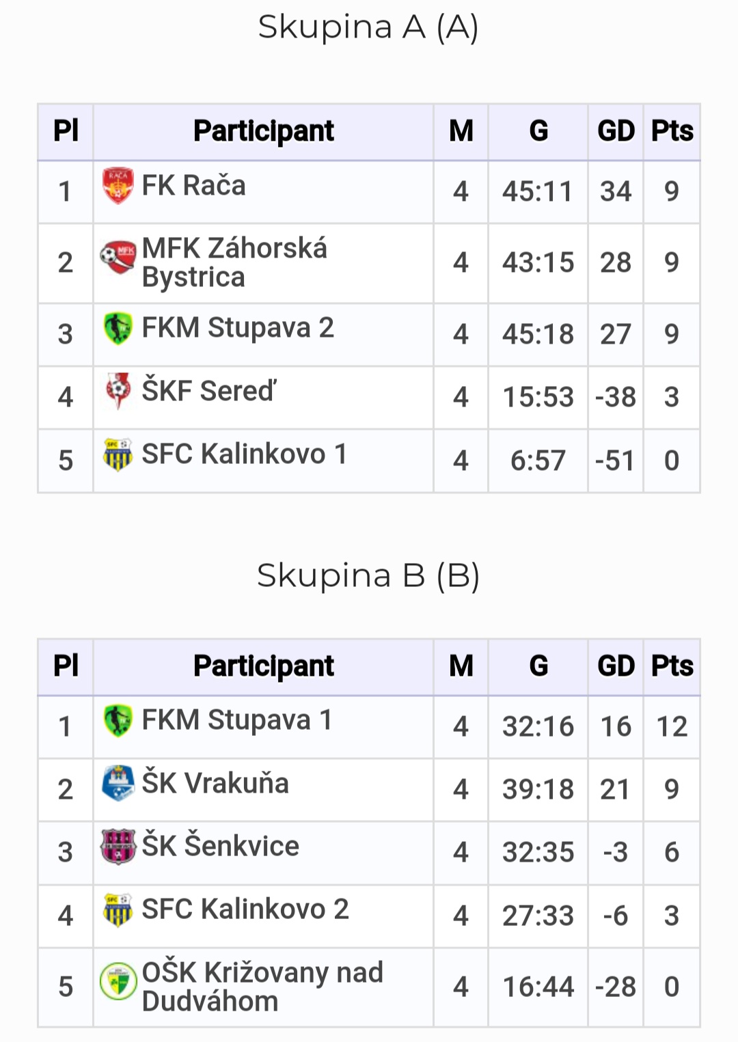This screenshot has width=738, height=1042.
Task: Click the GD column header in Skupina B
Action: [616, 666]
